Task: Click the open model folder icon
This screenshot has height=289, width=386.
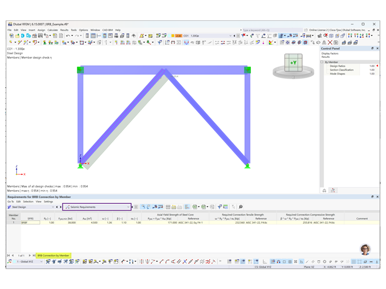Action: (17, 35)
